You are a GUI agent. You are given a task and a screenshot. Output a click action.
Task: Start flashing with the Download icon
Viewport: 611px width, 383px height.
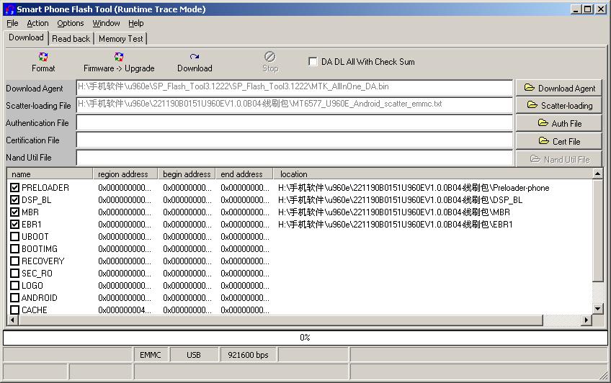(x=195, y=57)
